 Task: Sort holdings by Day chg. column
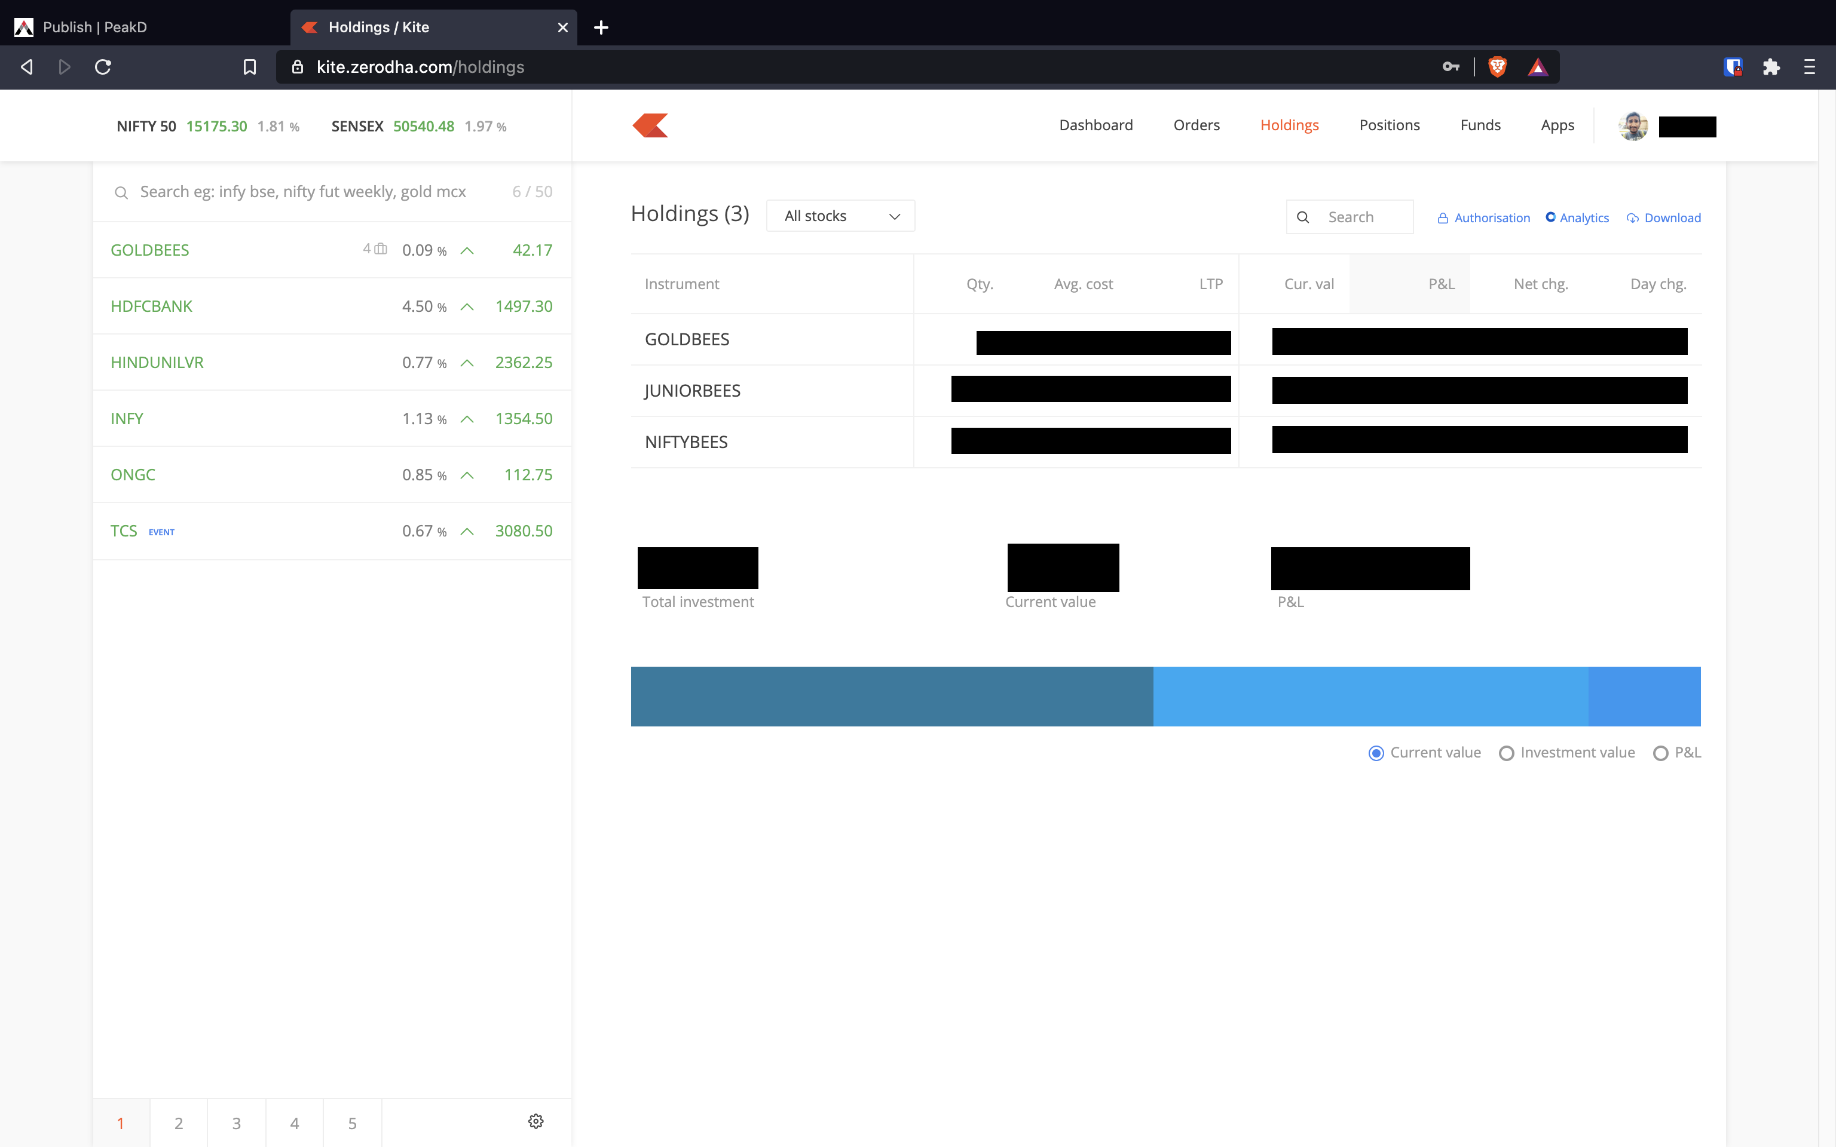pos(1658,284)
